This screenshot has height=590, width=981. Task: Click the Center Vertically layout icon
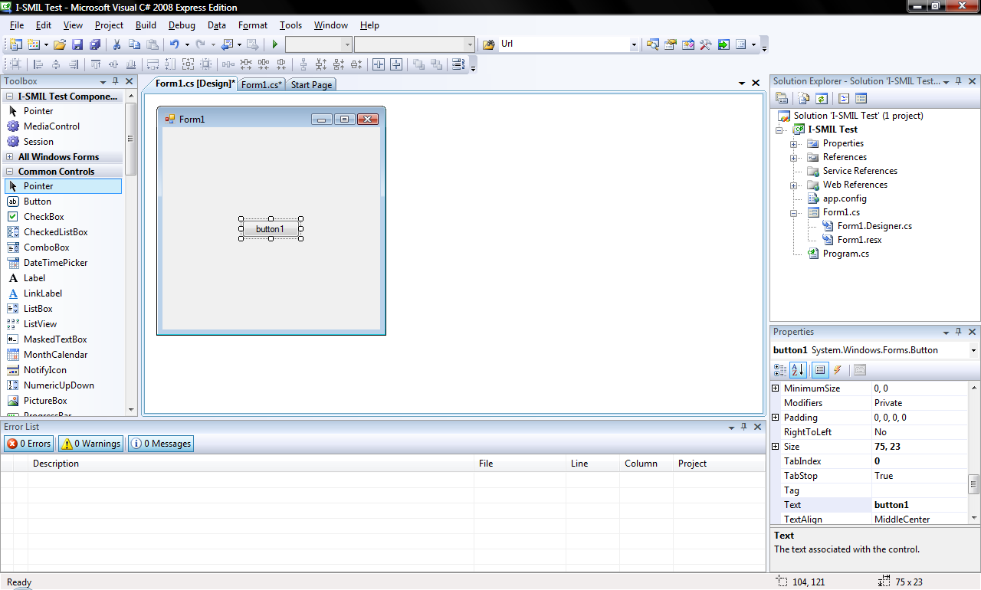(x=396, y=64)
